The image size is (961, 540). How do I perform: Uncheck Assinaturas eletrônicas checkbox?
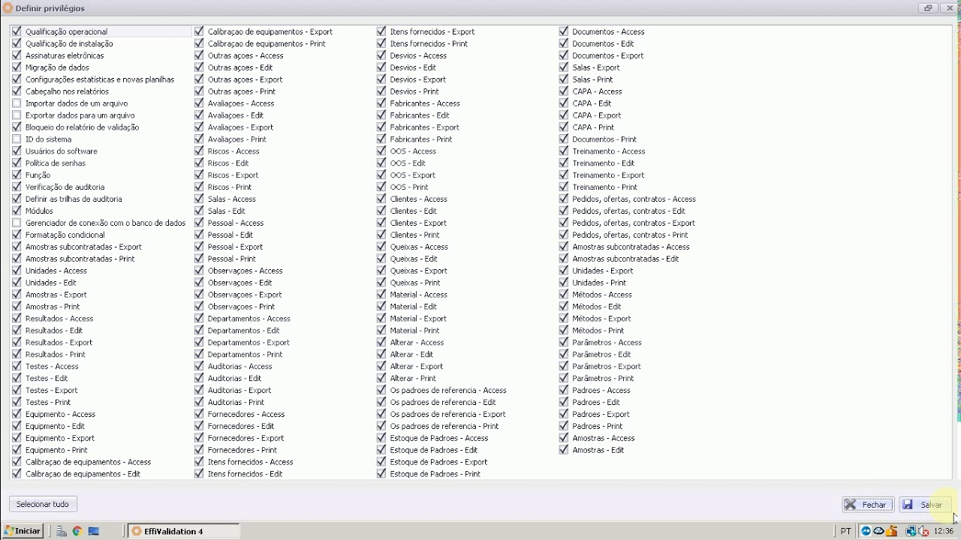click(17, 55)
